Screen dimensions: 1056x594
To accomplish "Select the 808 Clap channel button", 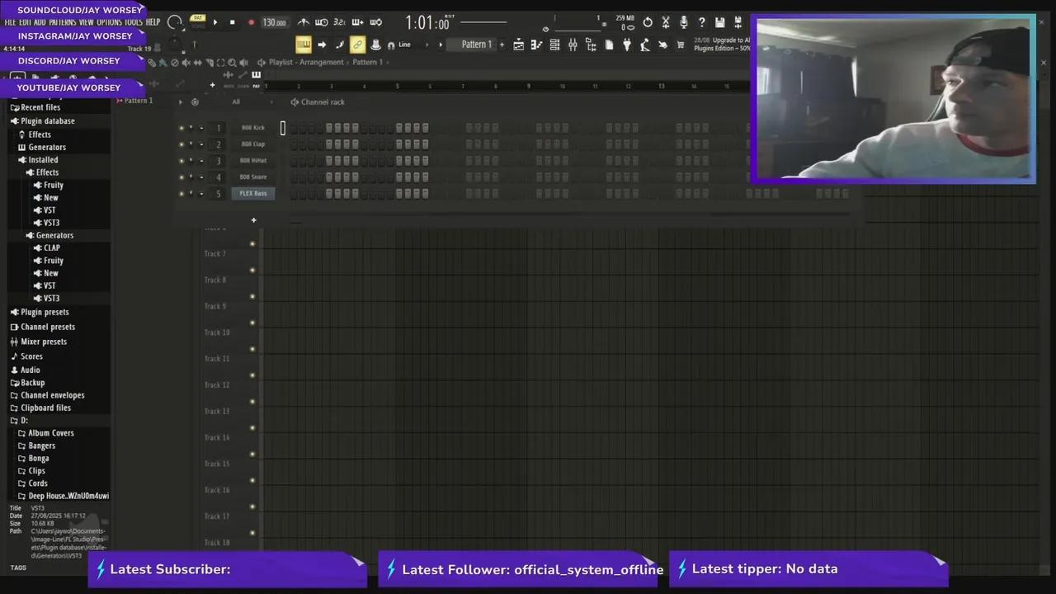I will click(253, 144).
